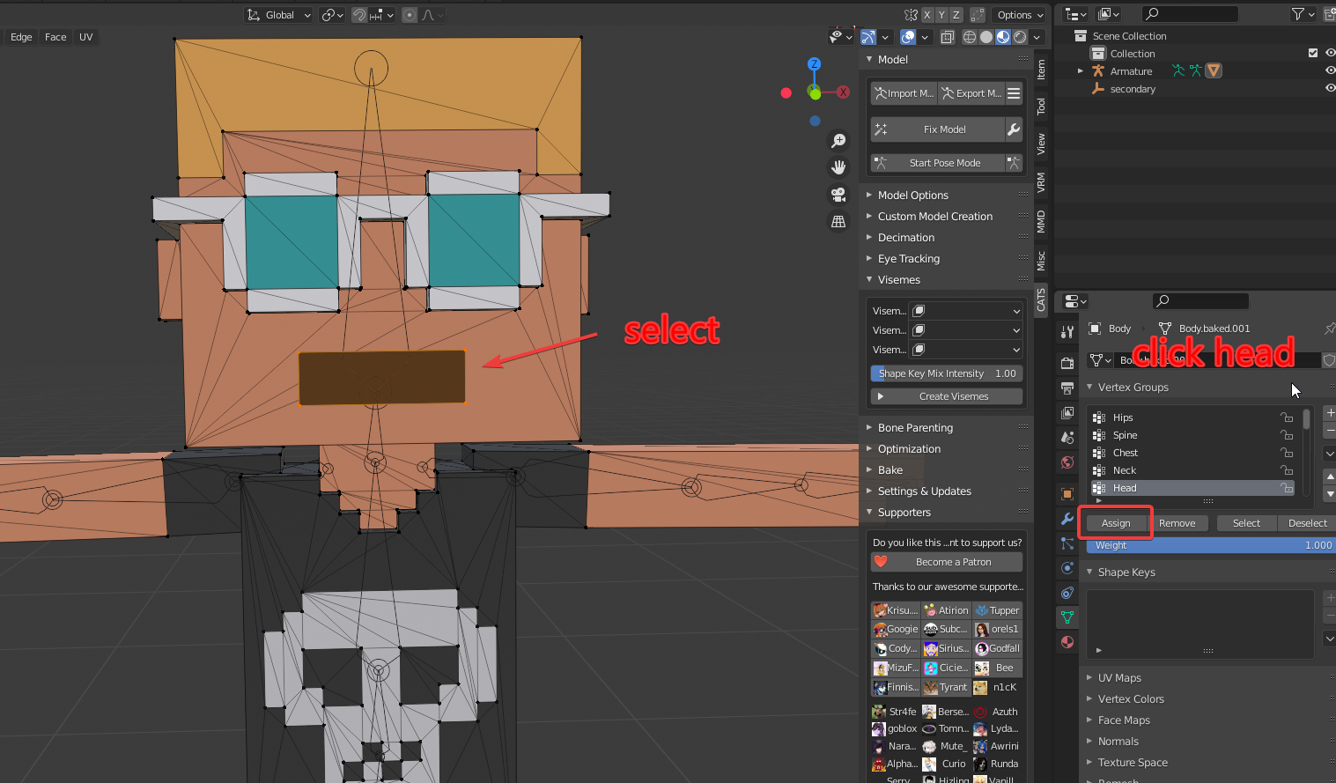Open the Modifiers wrench properties tab
Viewport: 1336px width, 783px height.
click(1067, 519)
